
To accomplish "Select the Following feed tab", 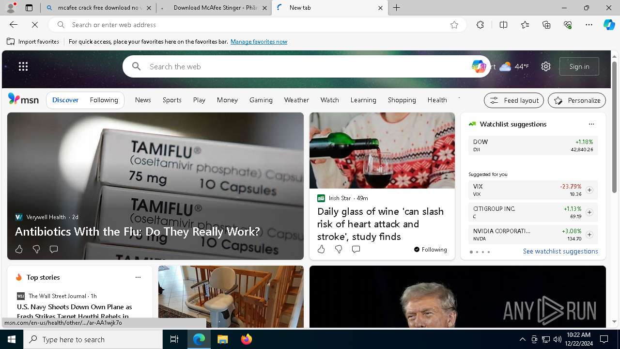I will 104,100.
